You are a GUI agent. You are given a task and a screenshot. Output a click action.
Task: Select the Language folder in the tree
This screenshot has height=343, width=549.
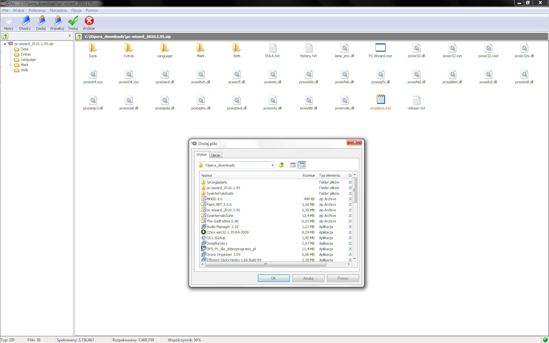coord(28,60)
